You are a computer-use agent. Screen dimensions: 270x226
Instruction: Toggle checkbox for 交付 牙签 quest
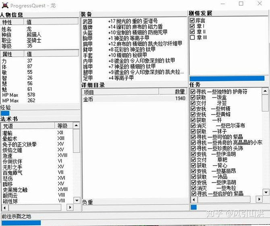pyautogui.click(x=193, y=103)
